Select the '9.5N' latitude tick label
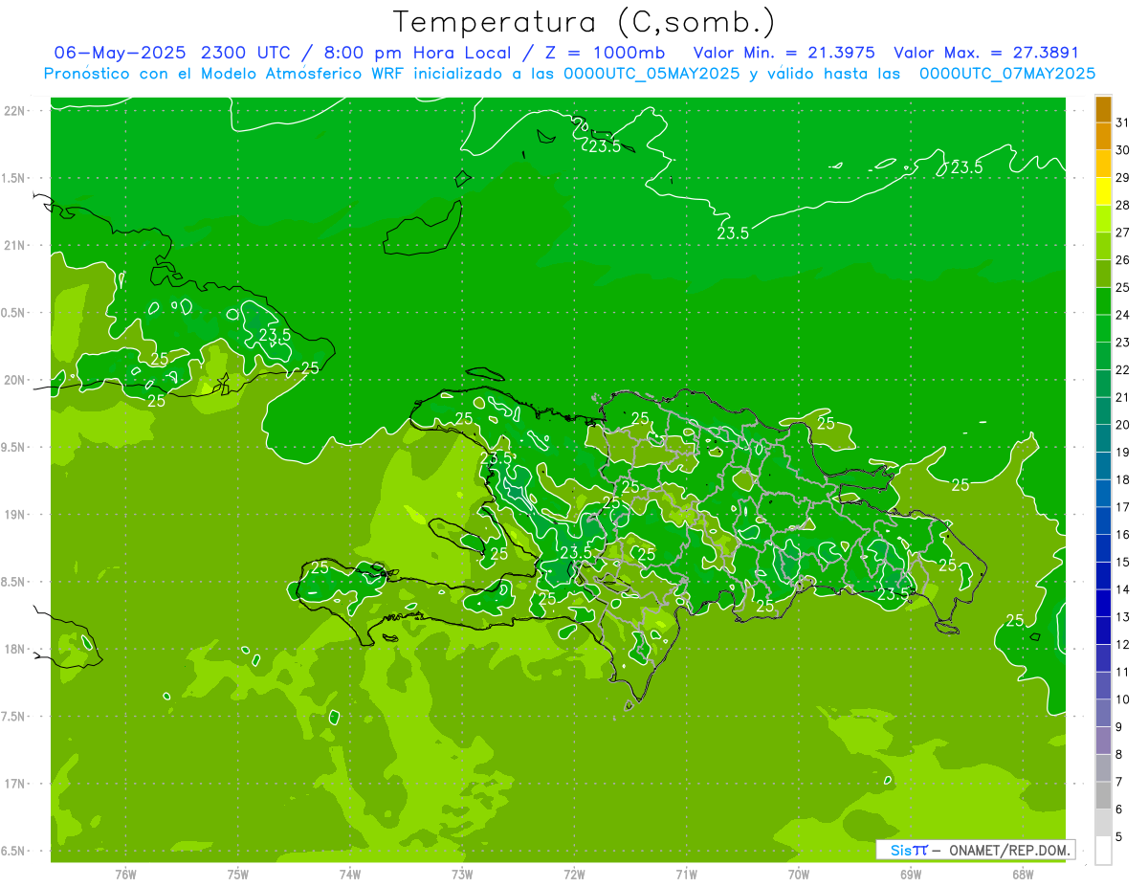Viewport: 1148px width, 887px height. [x=14, y=447]
